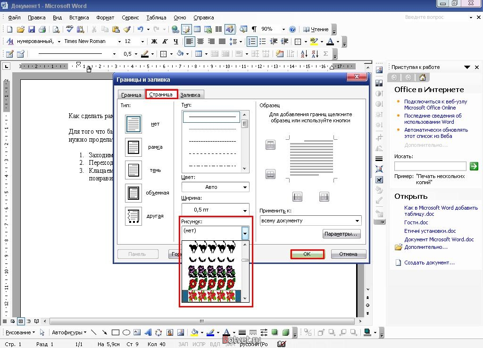
Task: Select the 'нет' border type option
Action: click(133, 124)
